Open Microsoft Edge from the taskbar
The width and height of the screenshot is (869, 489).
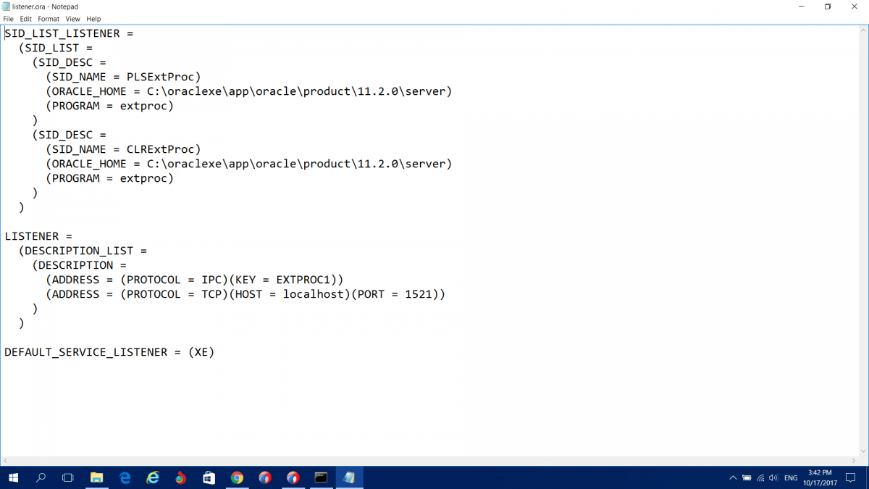coord(125,478)
